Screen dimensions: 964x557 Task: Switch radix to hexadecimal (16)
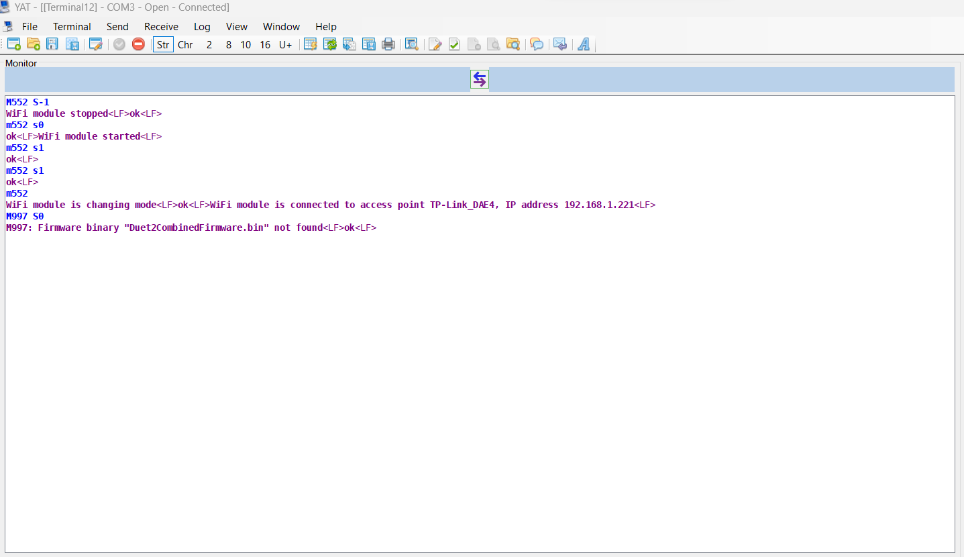[265, 45]
